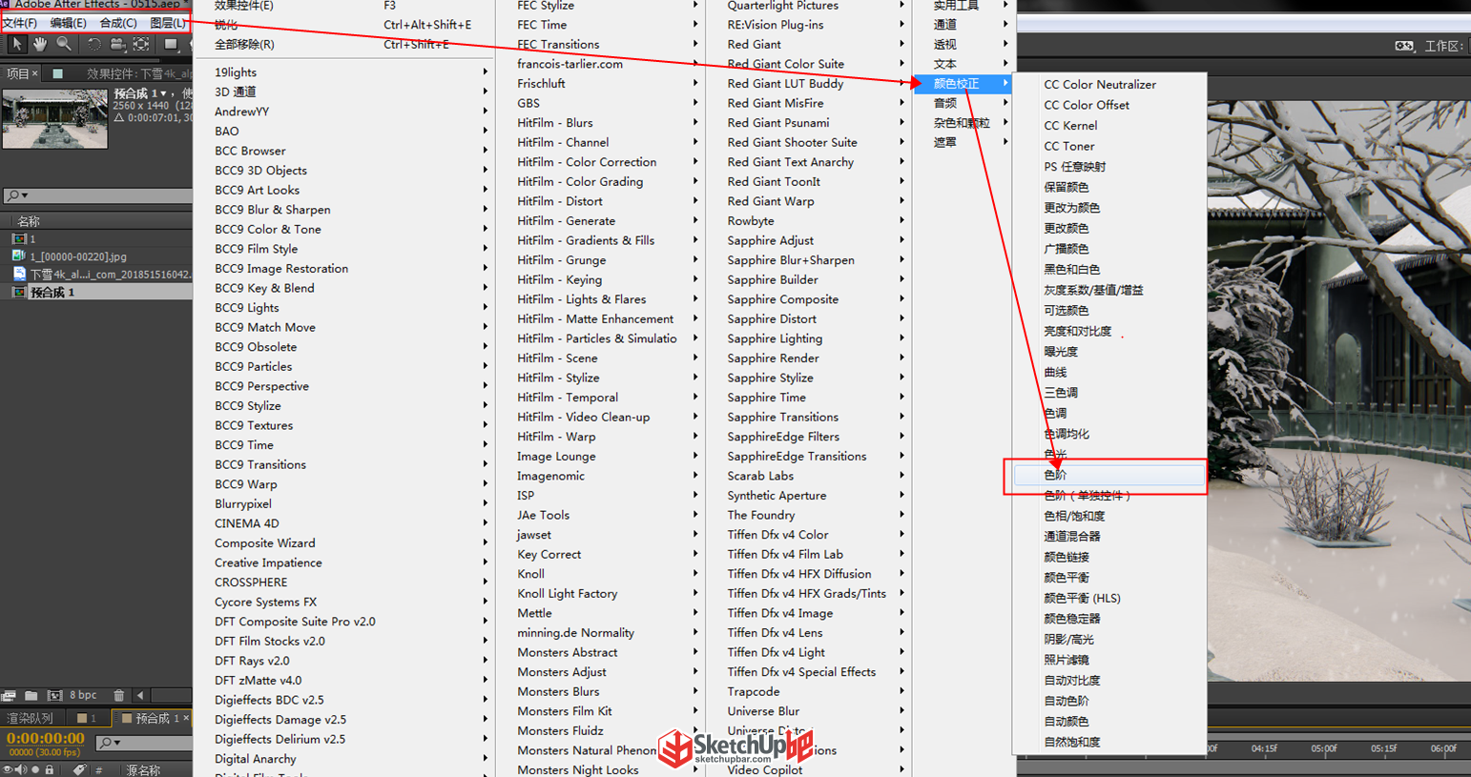Click the project panel left scroll arrow
Image resolution: width=1471 pixels, height=777 pixels.
coord(140,696)
